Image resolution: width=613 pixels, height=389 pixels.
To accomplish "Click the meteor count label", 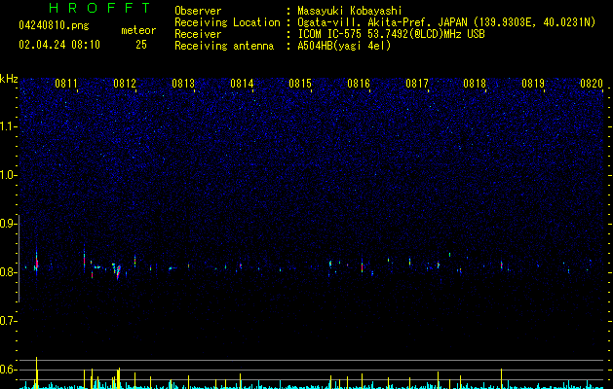I will pyautogui.click(x=138, y=30).
